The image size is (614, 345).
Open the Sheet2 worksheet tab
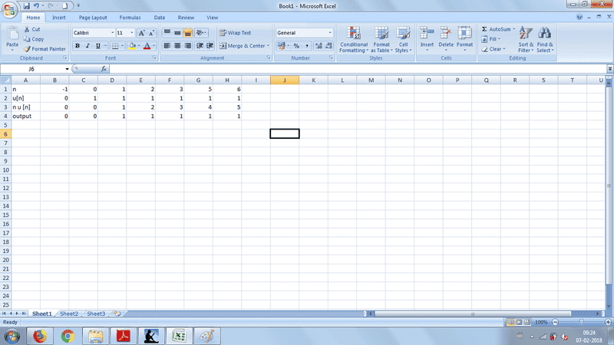(69, 314)
